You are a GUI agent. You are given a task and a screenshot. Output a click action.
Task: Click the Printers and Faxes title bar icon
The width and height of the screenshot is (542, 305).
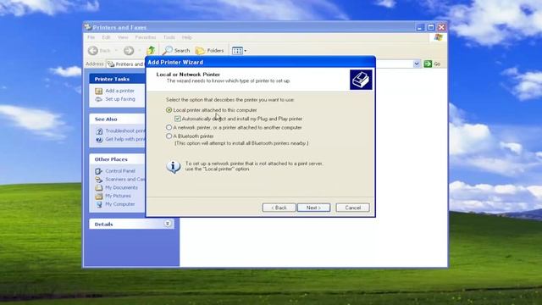[x=88, y=27]
